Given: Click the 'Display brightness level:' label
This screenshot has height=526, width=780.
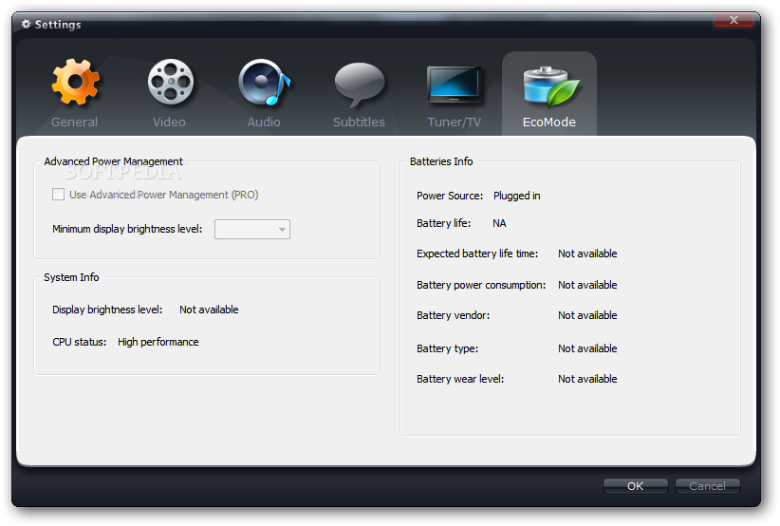Looking at the screenshot, I should pos(107,310).
